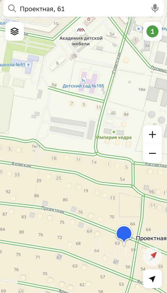This screenshot has width=167, height=293.
Task: Tap the Империя кедра green marker
Action: [114, 132]
